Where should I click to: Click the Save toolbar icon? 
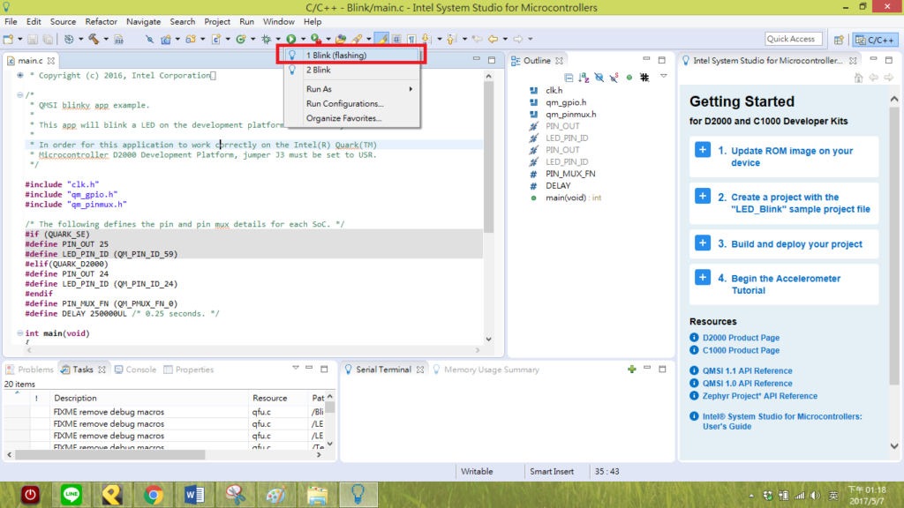pyautogui.click(x=33, y=39)
